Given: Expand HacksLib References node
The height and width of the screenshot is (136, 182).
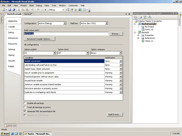Looking at the screenshot, I should (138, 38).
